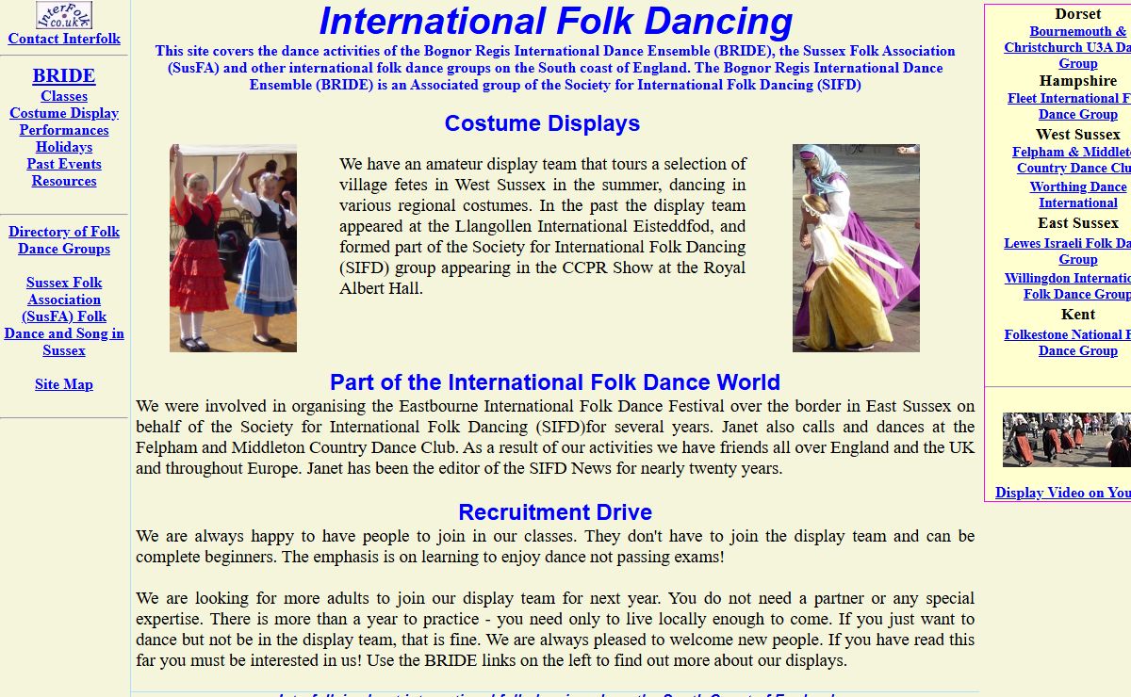Open the Costume Display link
1131x697 pixels.
pyautogui.click(x=64, y=113)
